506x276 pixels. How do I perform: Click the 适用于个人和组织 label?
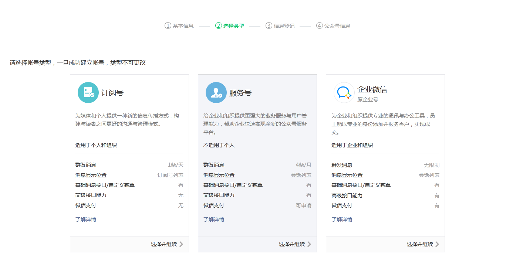click(96, 145)
